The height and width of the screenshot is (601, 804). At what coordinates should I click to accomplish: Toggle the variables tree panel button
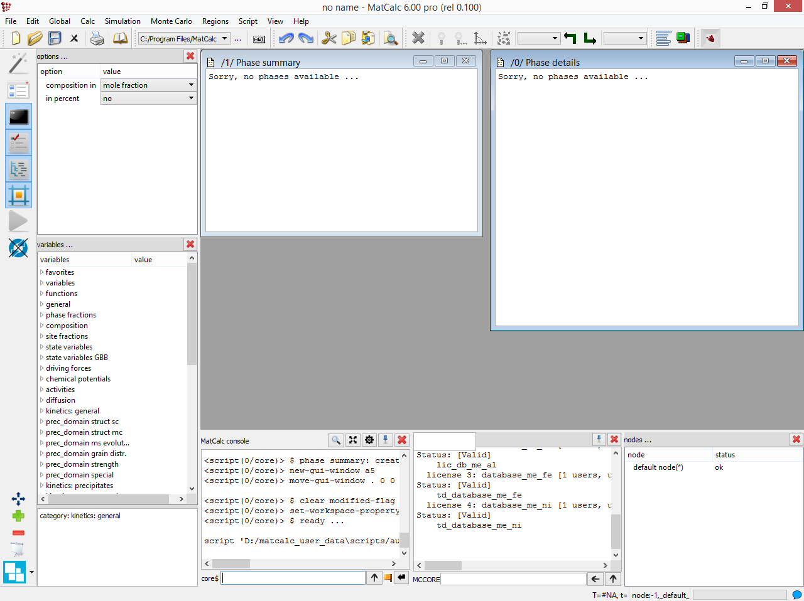[18, 169]
